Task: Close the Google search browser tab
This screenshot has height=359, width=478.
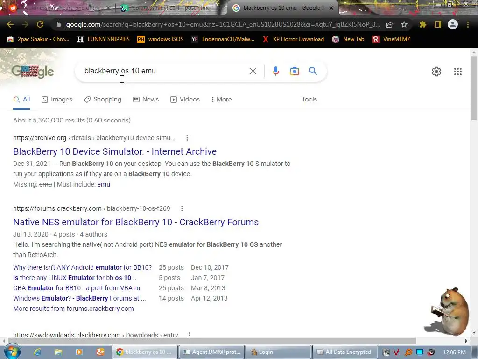Action: pyautogui.click(x=331, y=8)
